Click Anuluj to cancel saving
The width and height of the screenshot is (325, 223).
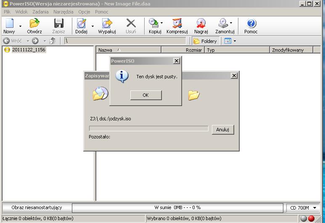pos(223,130)
